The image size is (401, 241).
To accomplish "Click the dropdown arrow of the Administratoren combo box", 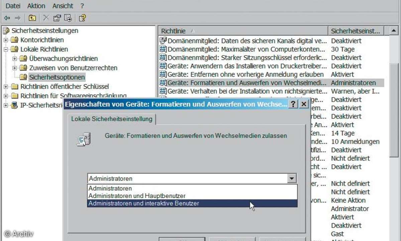I will 292,179.
